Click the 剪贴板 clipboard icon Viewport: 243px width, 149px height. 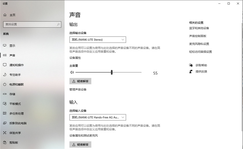pos(5,142)
